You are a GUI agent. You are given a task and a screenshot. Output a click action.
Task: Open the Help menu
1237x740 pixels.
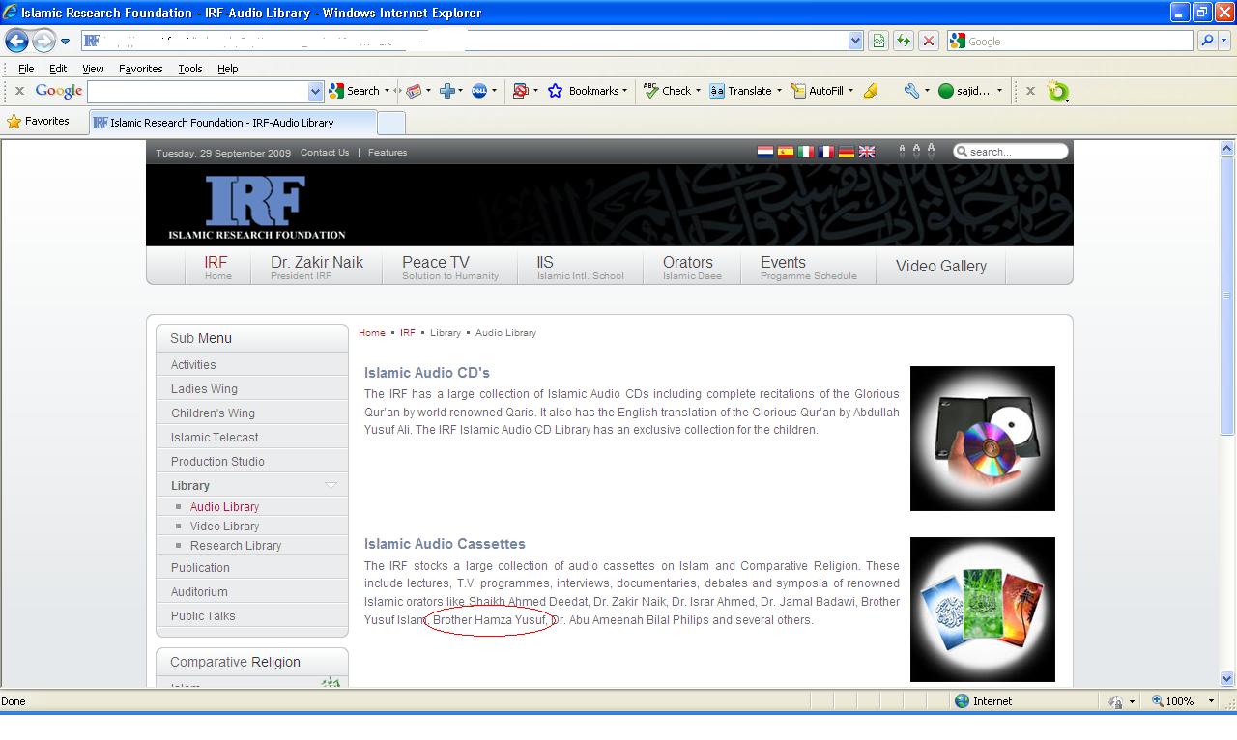click(227, 69)
